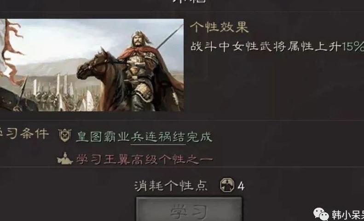Click the officer icon beside 学习王翼
Screen dimensions: 364x221
[x=65, y=159]
